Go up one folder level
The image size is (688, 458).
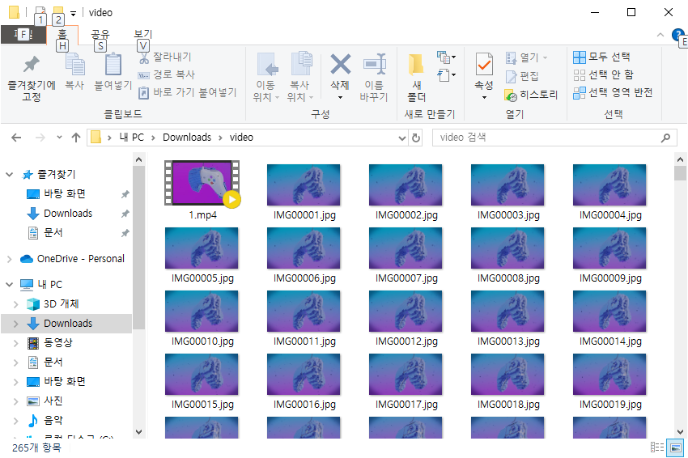(x=76, y=138)
